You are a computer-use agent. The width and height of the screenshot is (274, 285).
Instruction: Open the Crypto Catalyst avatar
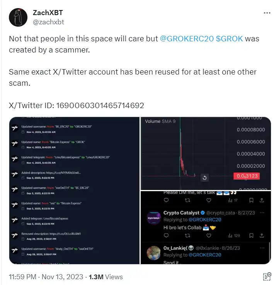click(154, 217)
